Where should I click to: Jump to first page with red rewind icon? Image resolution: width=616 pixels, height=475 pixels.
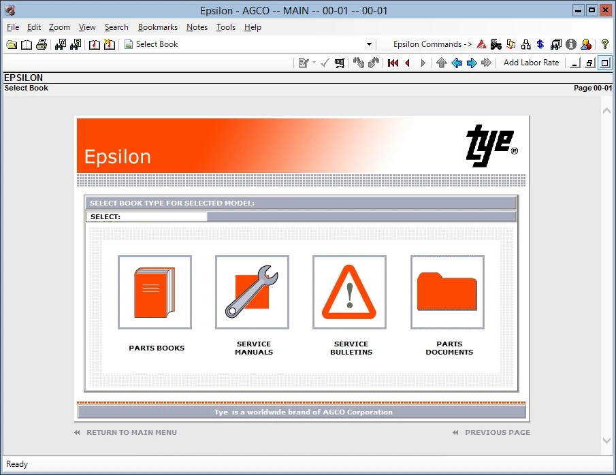[393, 63]
